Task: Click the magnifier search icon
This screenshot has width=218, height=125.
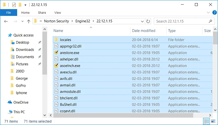Action: [x=210, y=21]
